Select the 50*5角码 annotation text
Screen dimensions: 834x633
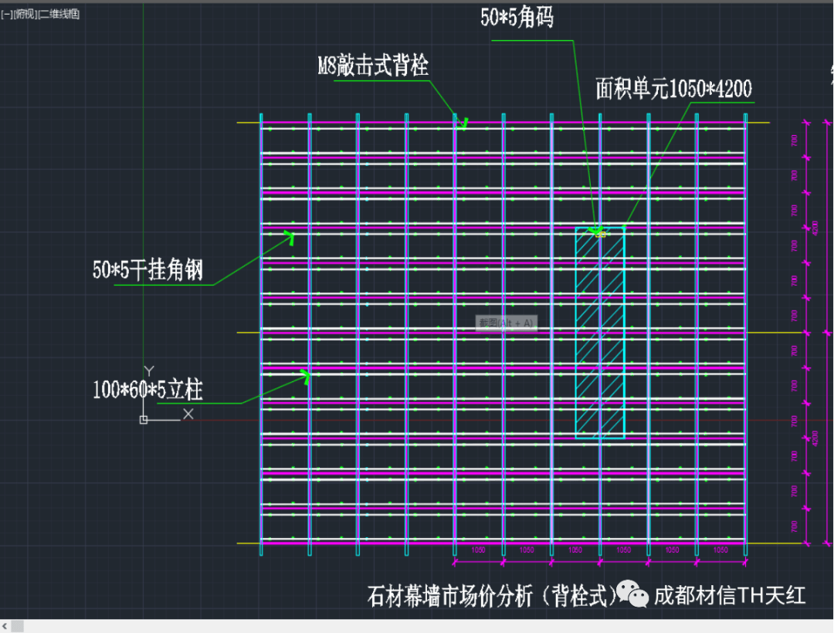[517, 18]
